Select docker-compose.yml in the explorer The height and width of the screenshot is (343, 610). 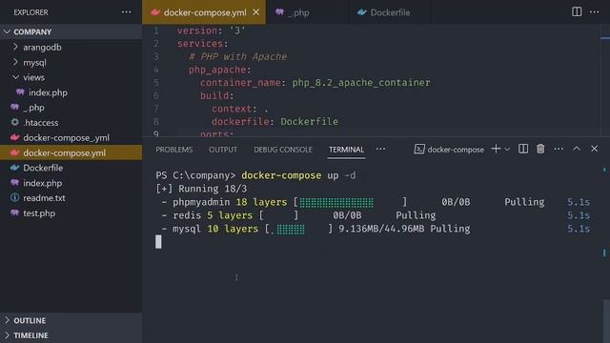click(71, 152)
